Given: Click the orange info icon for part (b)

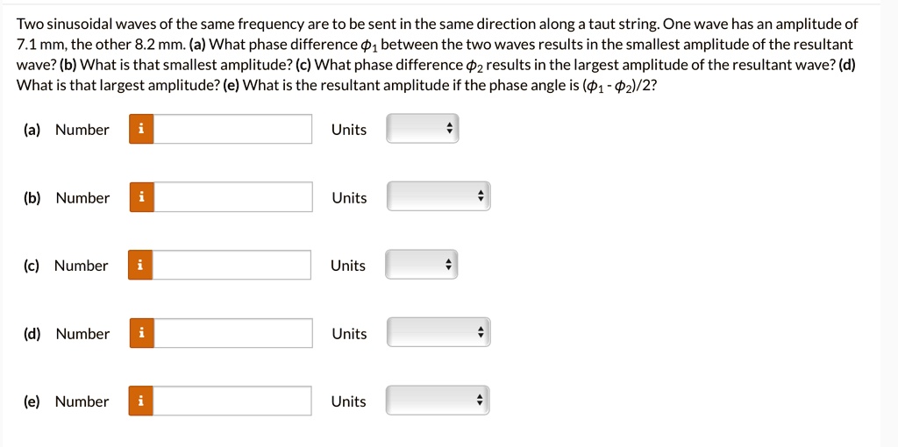Looking at the screenshot, I should (141, 197).
